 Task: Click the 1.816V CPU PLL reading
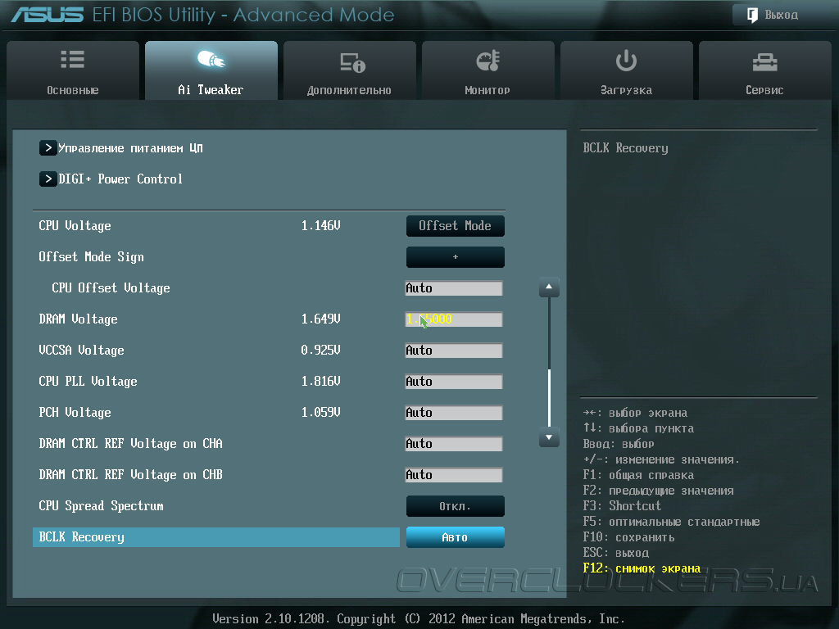[x=320, y=382]
